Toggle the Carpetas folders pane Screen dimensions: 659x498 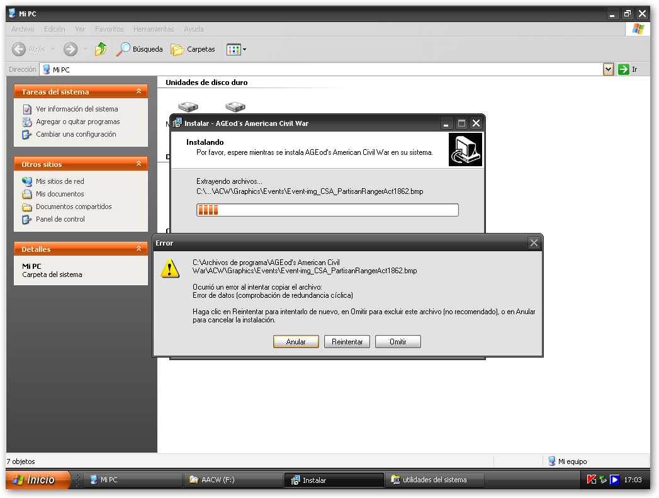click(x=193, y=49)
